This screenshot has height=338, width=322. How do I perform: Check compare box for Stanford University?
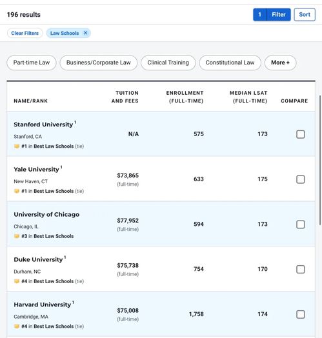tap(301, 134)
